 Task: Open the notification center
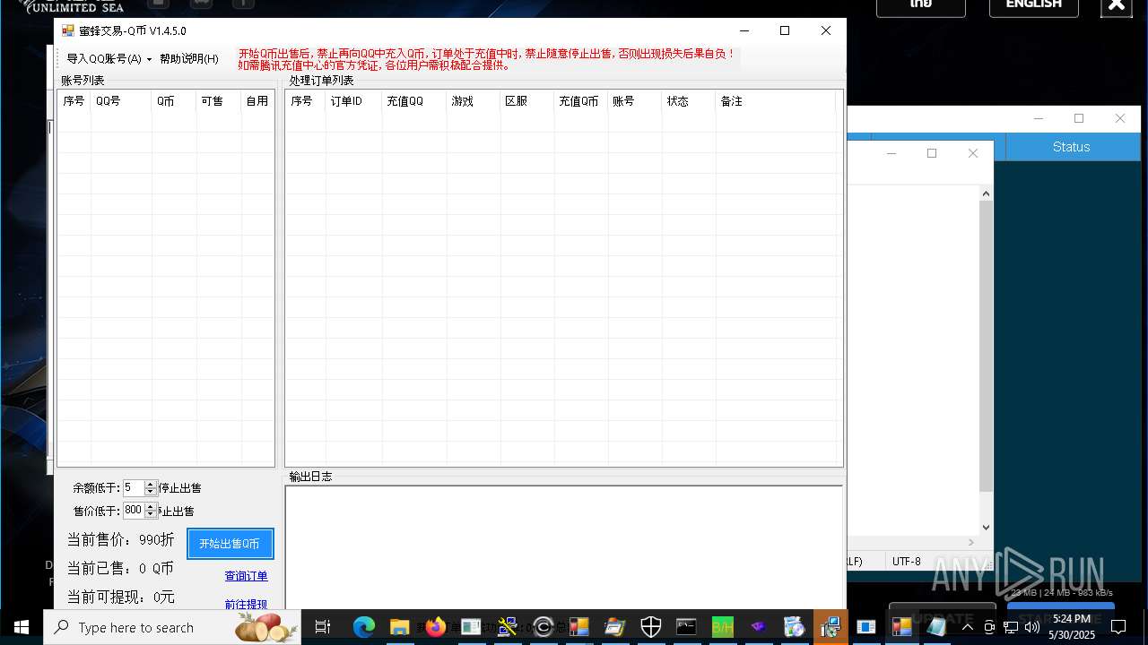point(1118,627)
